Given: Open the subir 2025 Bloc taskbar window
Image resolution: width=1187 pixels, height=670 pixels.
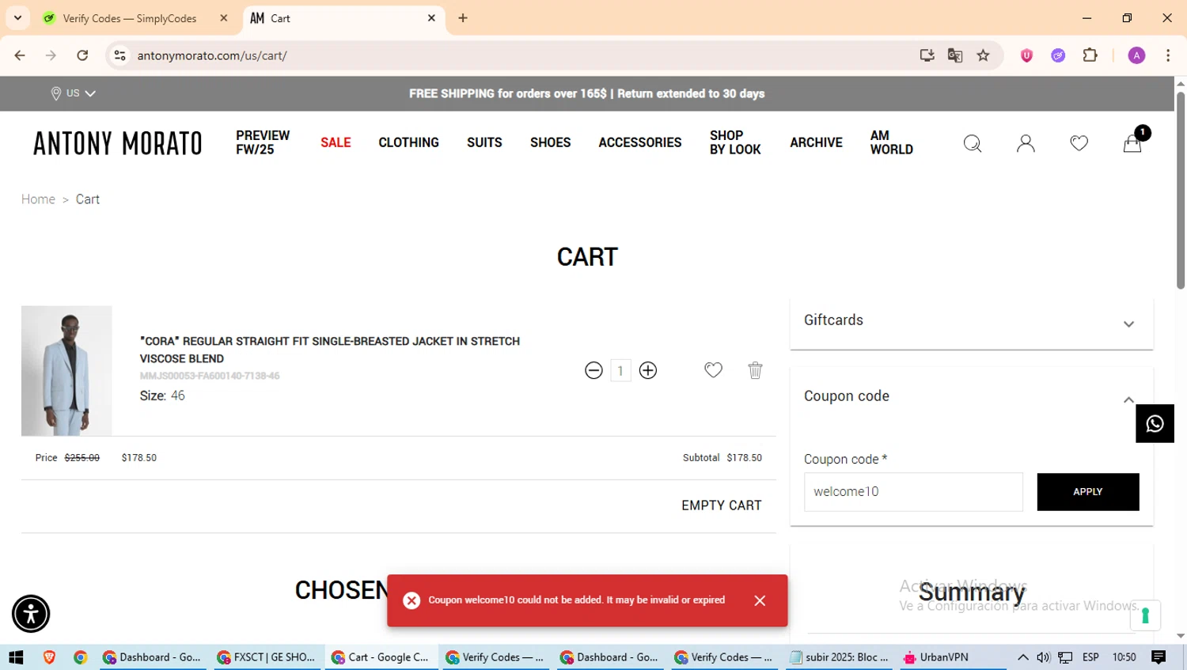Looking at the screenshot, I should [840, 657].
